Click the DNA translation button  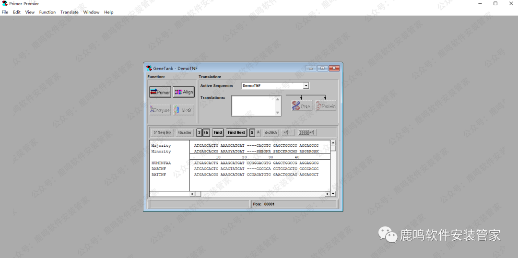click(x=302, y=106)
